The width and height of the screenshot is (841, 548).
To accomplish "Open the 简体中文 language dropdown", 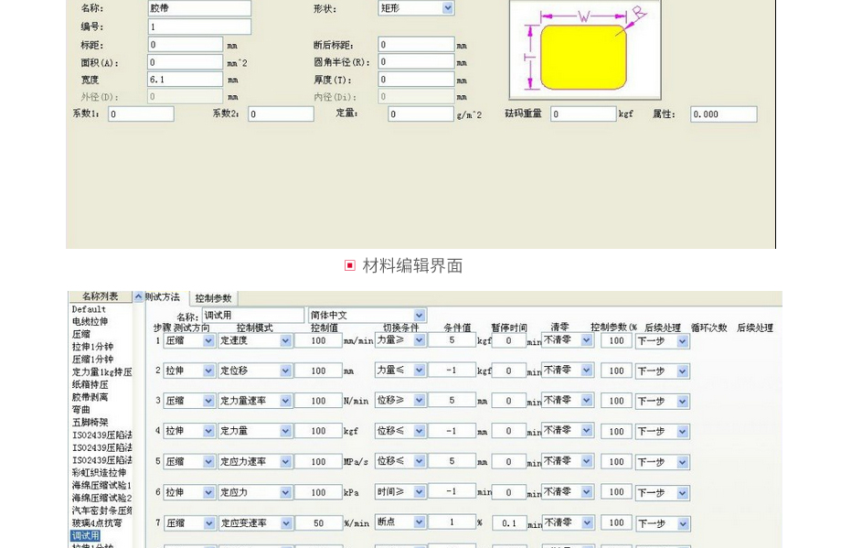I will tap(420, 316).
